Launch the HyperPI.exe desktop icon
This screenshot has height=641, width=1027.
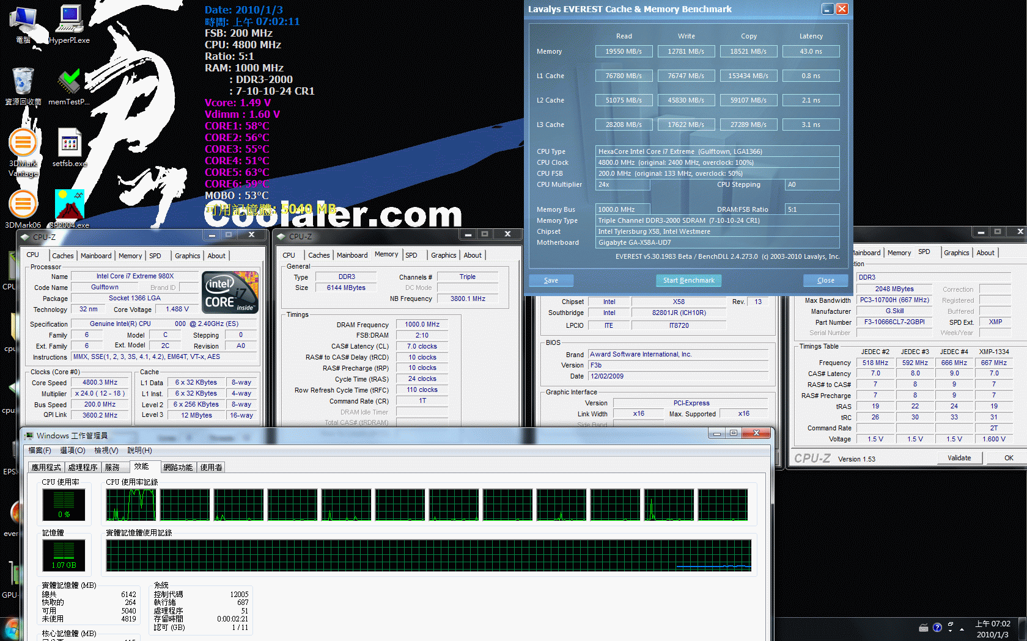coord(69,24)
